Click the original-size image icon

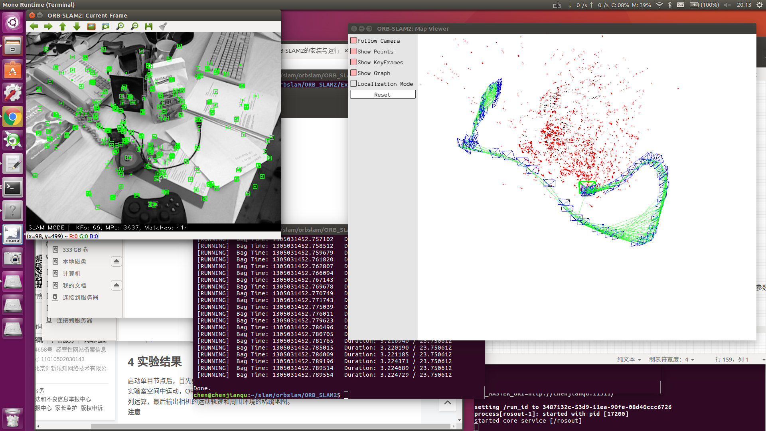point(91,26)
